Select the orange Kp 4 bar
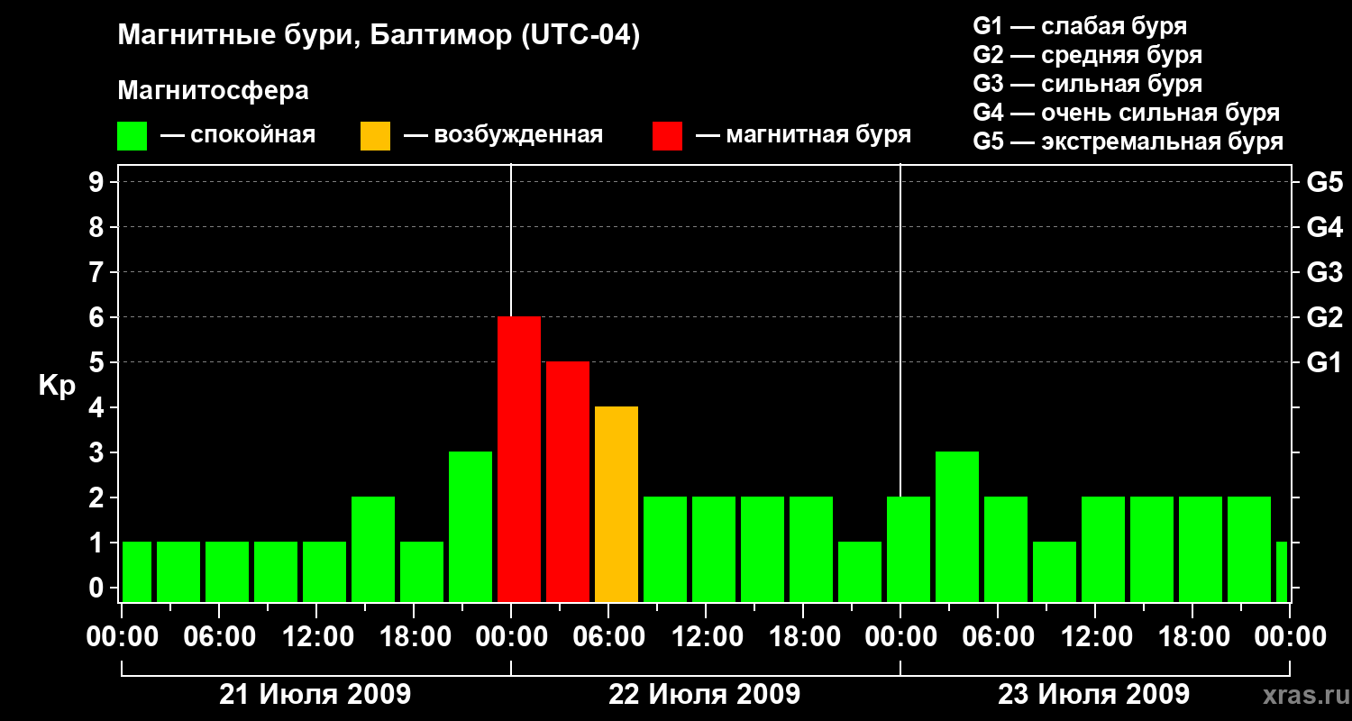This screenshot has height=721, width=1352. [x=617, y=504]
